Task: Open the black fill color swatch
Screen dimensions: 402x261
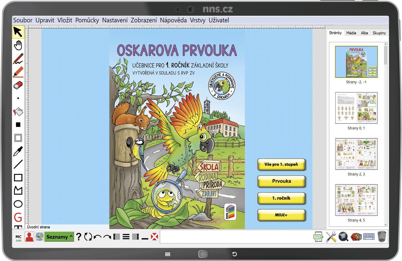Action: coord(18,125)
